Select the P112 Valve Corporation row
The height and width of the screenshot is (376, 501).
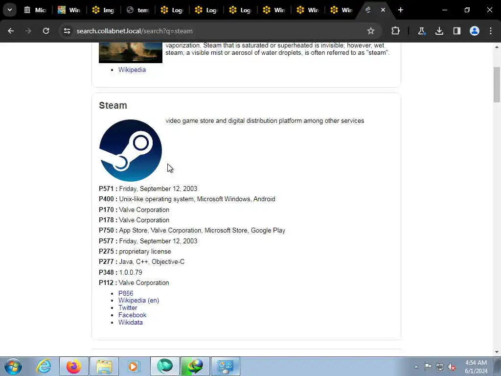point(134,282)
